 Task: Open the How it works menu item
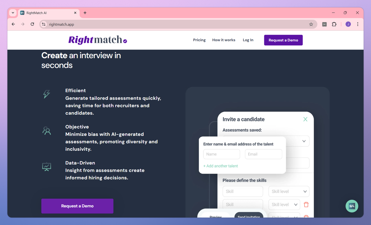pos(224,40)
